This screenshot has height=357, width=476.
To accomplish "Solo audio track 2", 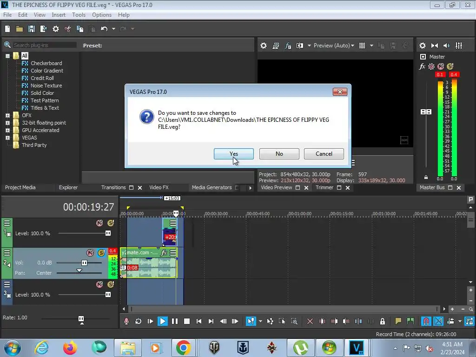I will coord(101,252).
